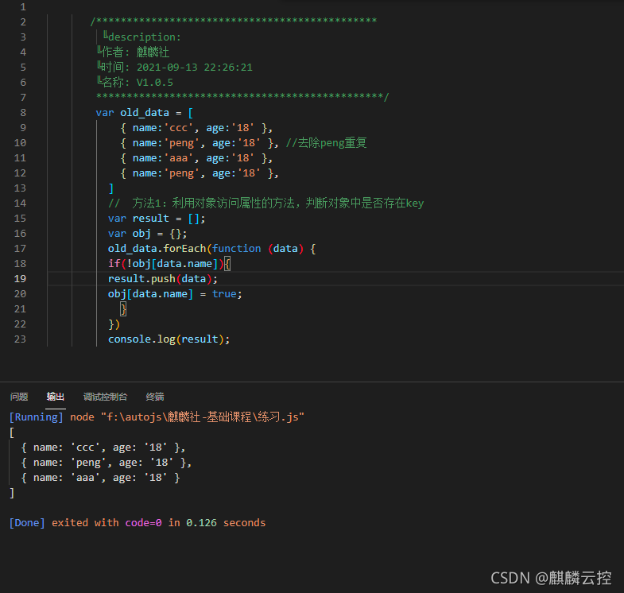Click the result.push(data) line

click(162, 279)
